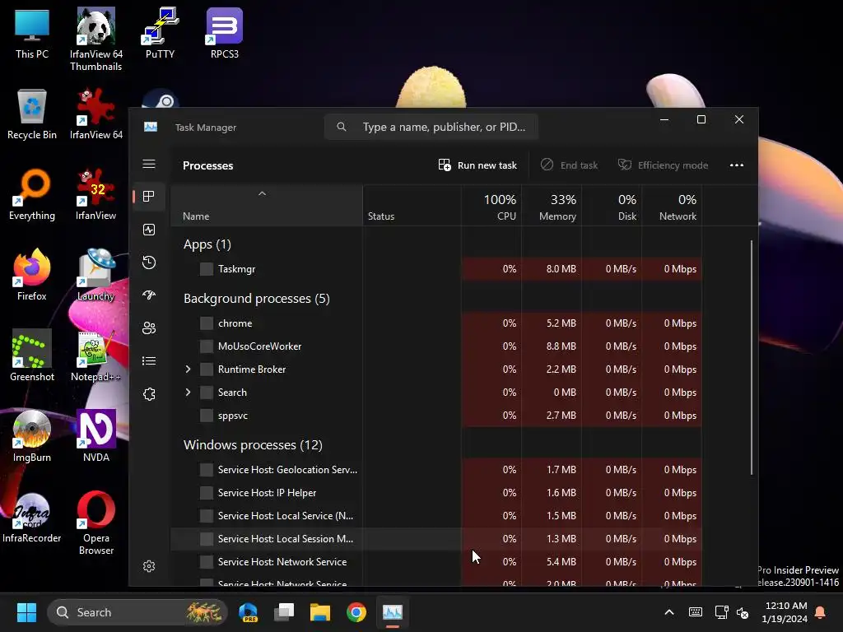This screenshot has width=843, height=632.
Task: Launch the NVDA desktop shortcut
Action: (95, 436)
